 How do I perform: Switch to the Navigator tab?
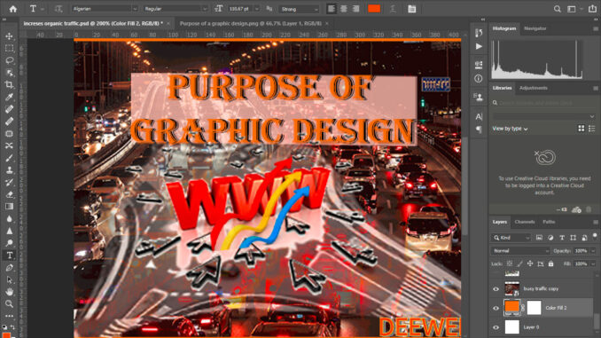535,28
